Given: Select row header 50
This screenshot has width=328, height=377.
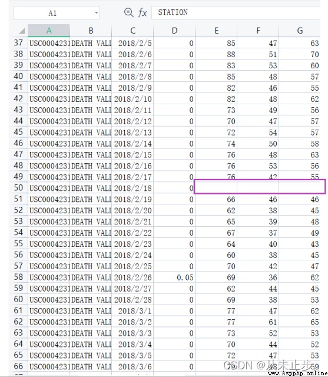Looking at the screenshot, I should click(x=18, y=188).
